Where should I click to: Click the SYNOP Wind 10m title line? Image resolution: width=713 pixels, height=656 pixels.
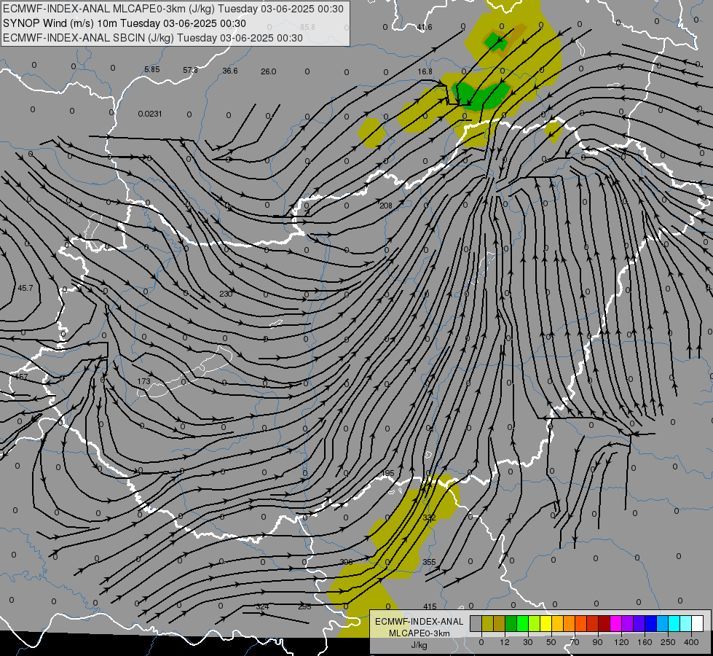[x=124, y=23]
